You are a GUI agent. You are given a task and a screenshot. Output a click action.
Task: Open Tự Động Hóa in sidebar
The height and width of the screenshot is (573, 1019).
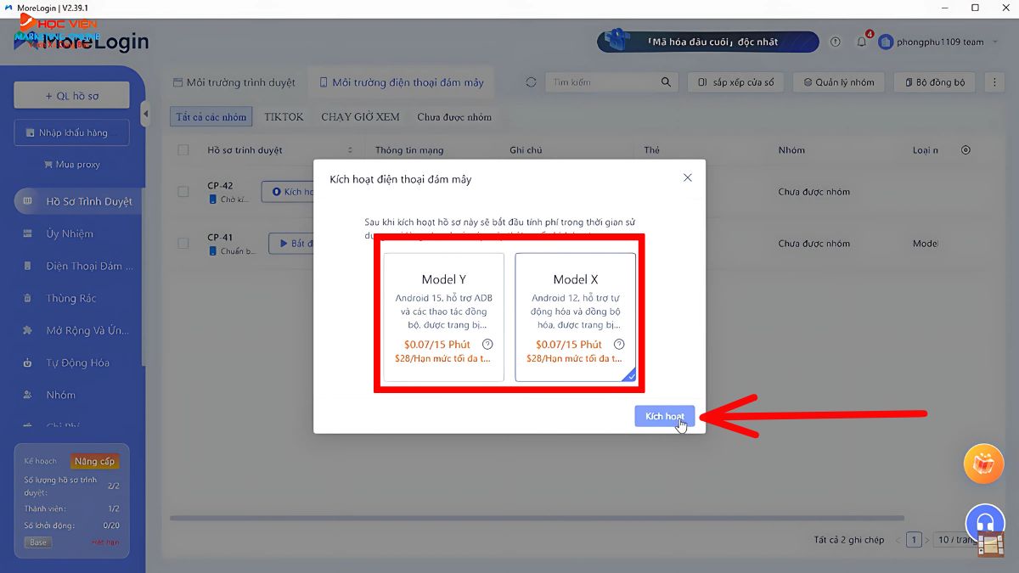79,362
